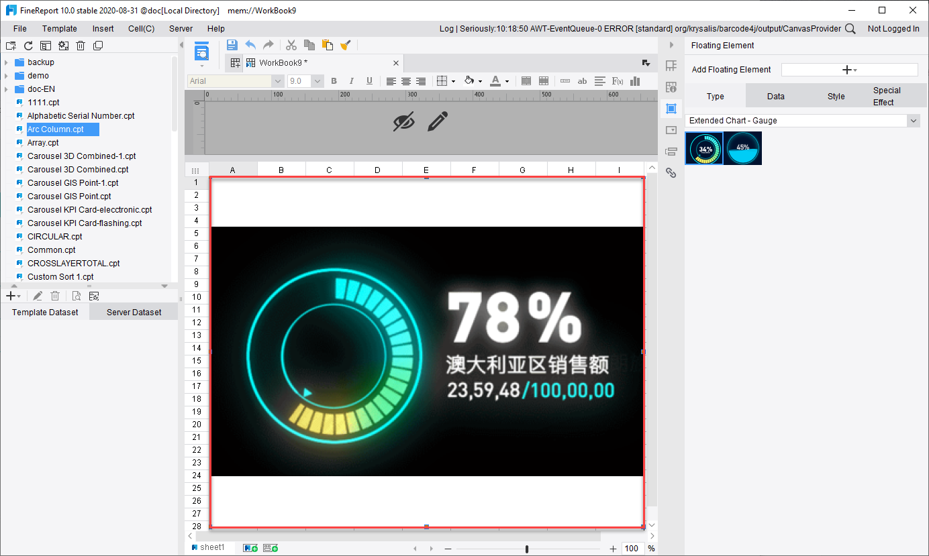Open the Add Floating Element dropdown
This screenshot has width=929, height=556.
[849, 70]
